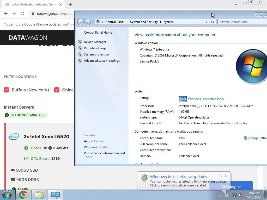Viewport: 267px width, 200px height.
Task: Click the Control Panel back arrow button
Action: (x=80, y=22)
